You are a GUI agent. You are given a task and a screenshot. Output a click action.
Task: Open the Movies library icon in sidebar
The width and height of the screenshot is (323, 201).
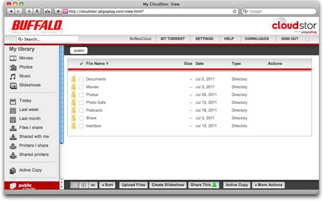[13, 58]
